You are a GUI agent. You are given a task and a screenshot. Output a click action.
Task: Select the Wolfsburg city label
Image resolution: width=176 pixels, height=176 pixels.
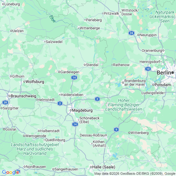pyautogui.click(x=35, y=82)
